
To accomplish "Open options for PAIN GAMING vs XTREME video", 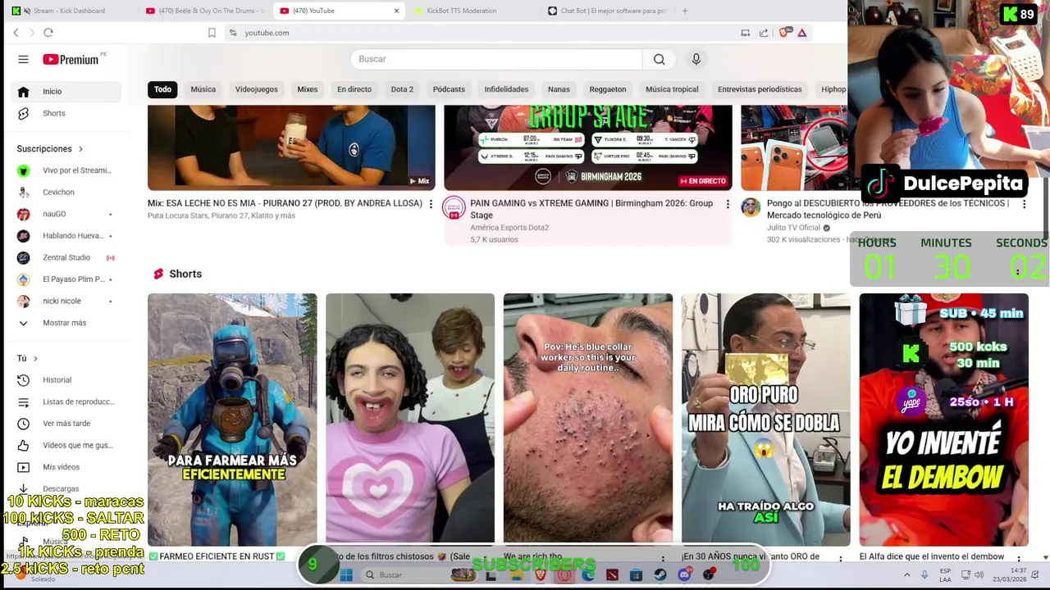I will pos(728,204).
